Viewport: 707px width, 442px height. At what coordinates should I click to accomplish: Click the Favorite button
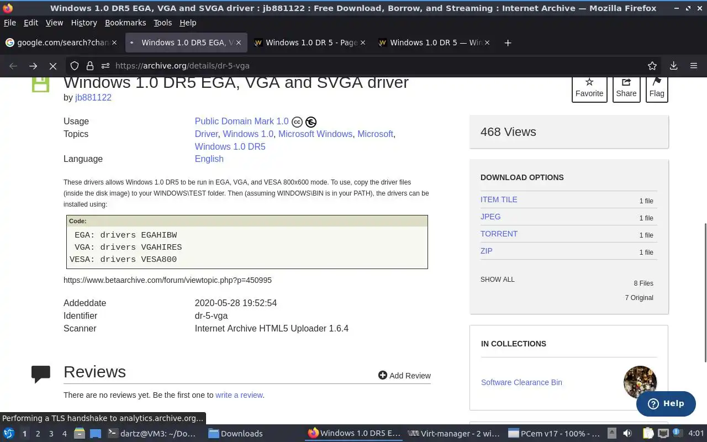589,88
